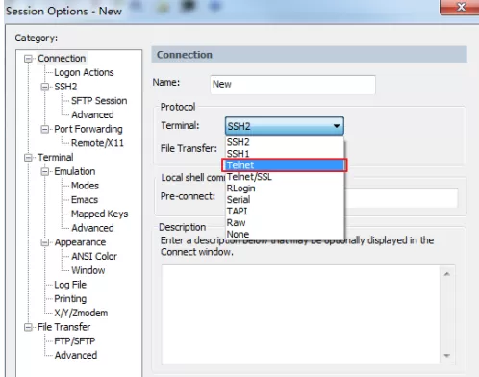Open Window category under Appearance
Viewport: 479px width, 377px height.
[88, 270]
